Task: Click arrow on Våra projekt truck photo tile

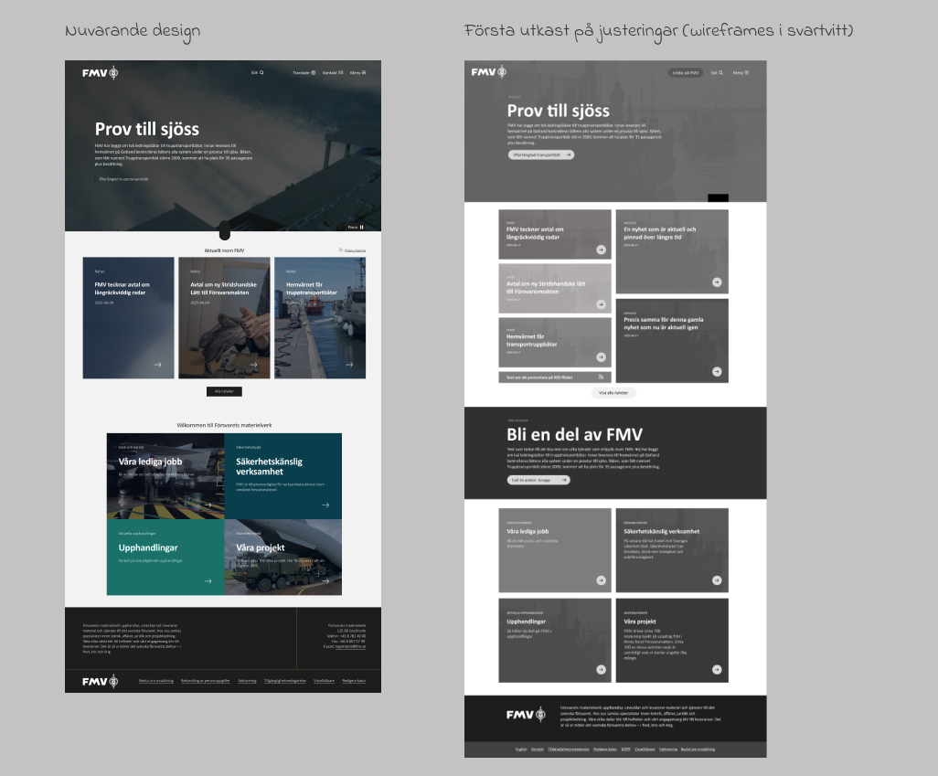Action: pyautogui.click(x=325, y=581)
